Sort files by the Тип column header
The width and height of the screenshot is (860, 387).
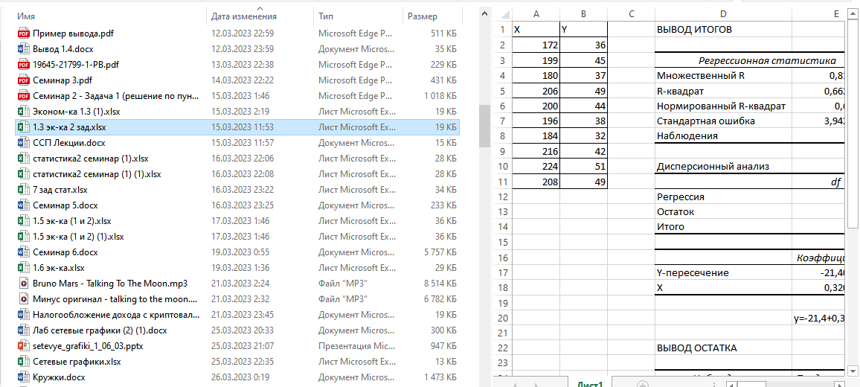358,16
